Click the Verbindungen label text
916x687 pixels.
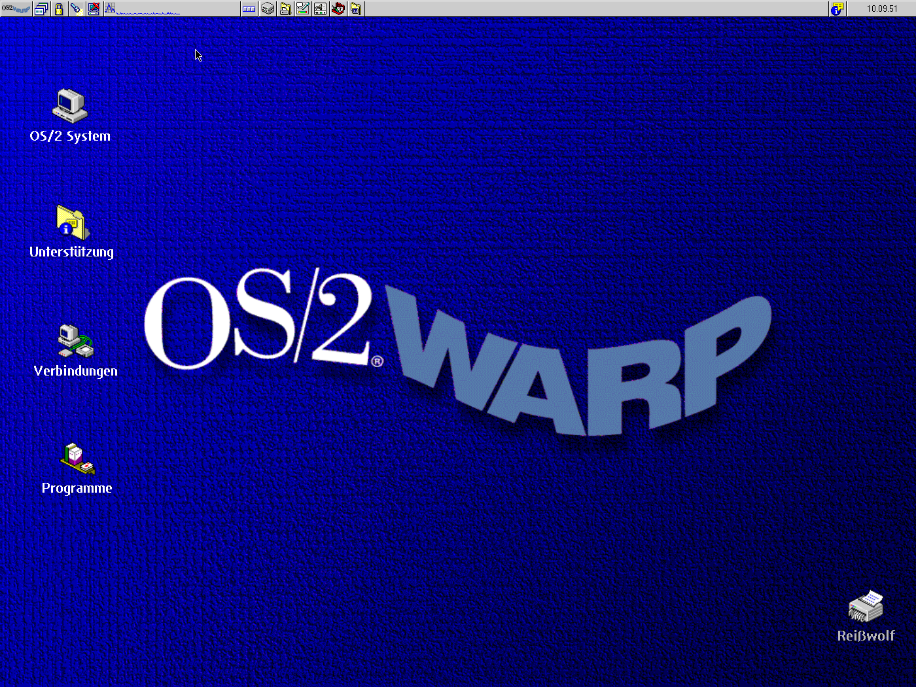(75, 371)
